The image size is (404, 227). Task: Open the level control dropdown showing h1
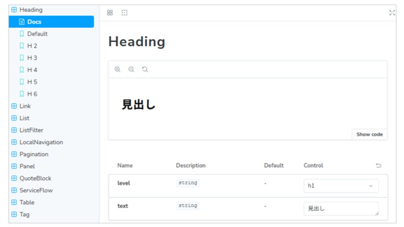341,186
